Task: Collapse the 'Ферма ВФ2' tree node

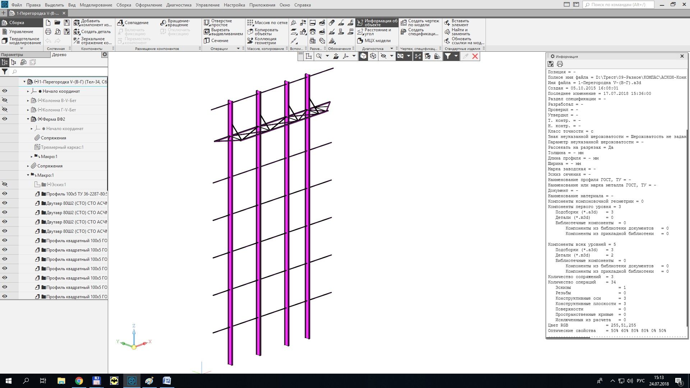Action: click(x=28, y=119)
